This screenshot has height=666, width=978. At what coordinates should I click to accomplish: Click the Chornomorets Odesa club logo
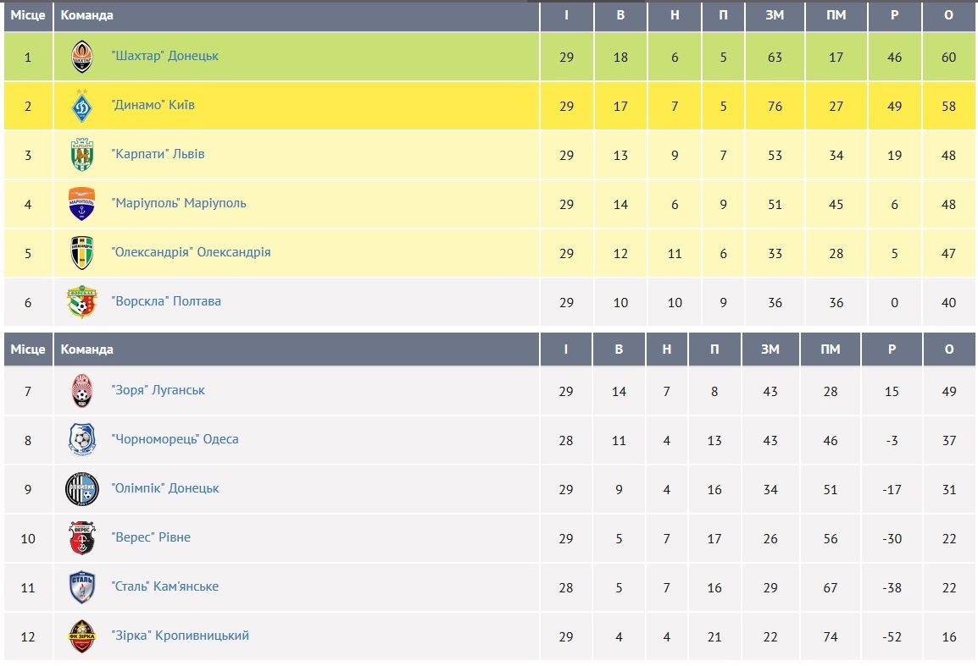(82, 440)
